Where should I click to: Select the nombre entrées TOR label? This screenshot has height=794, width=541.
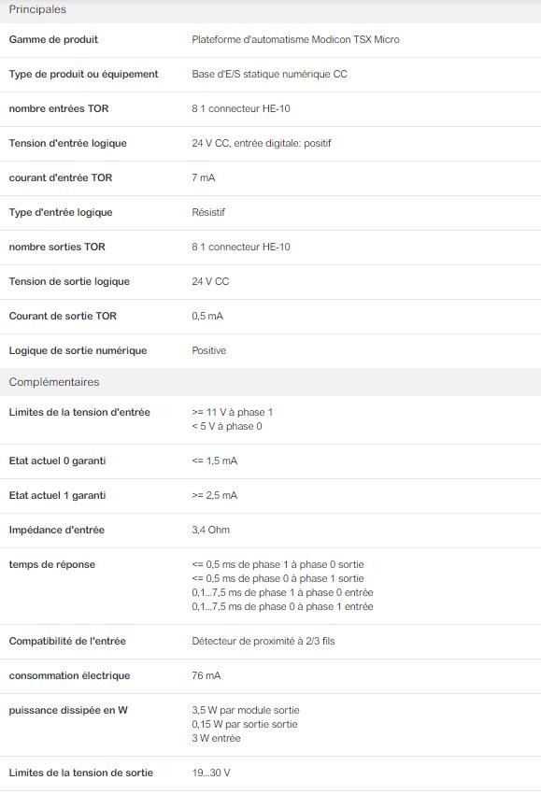(x=59, y=108)
